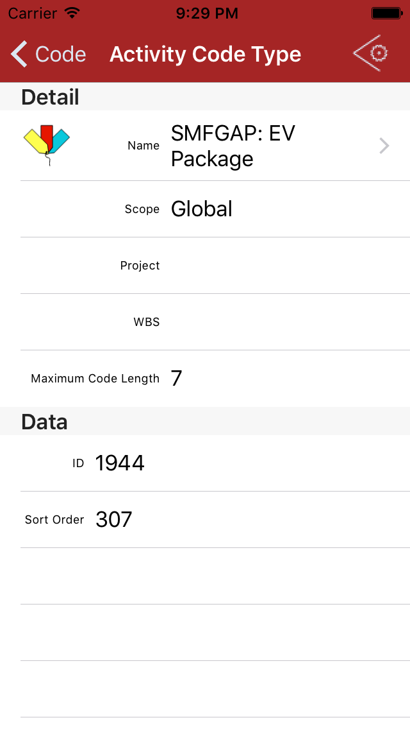
Task: Tap the Project field label
Action: 140,266
